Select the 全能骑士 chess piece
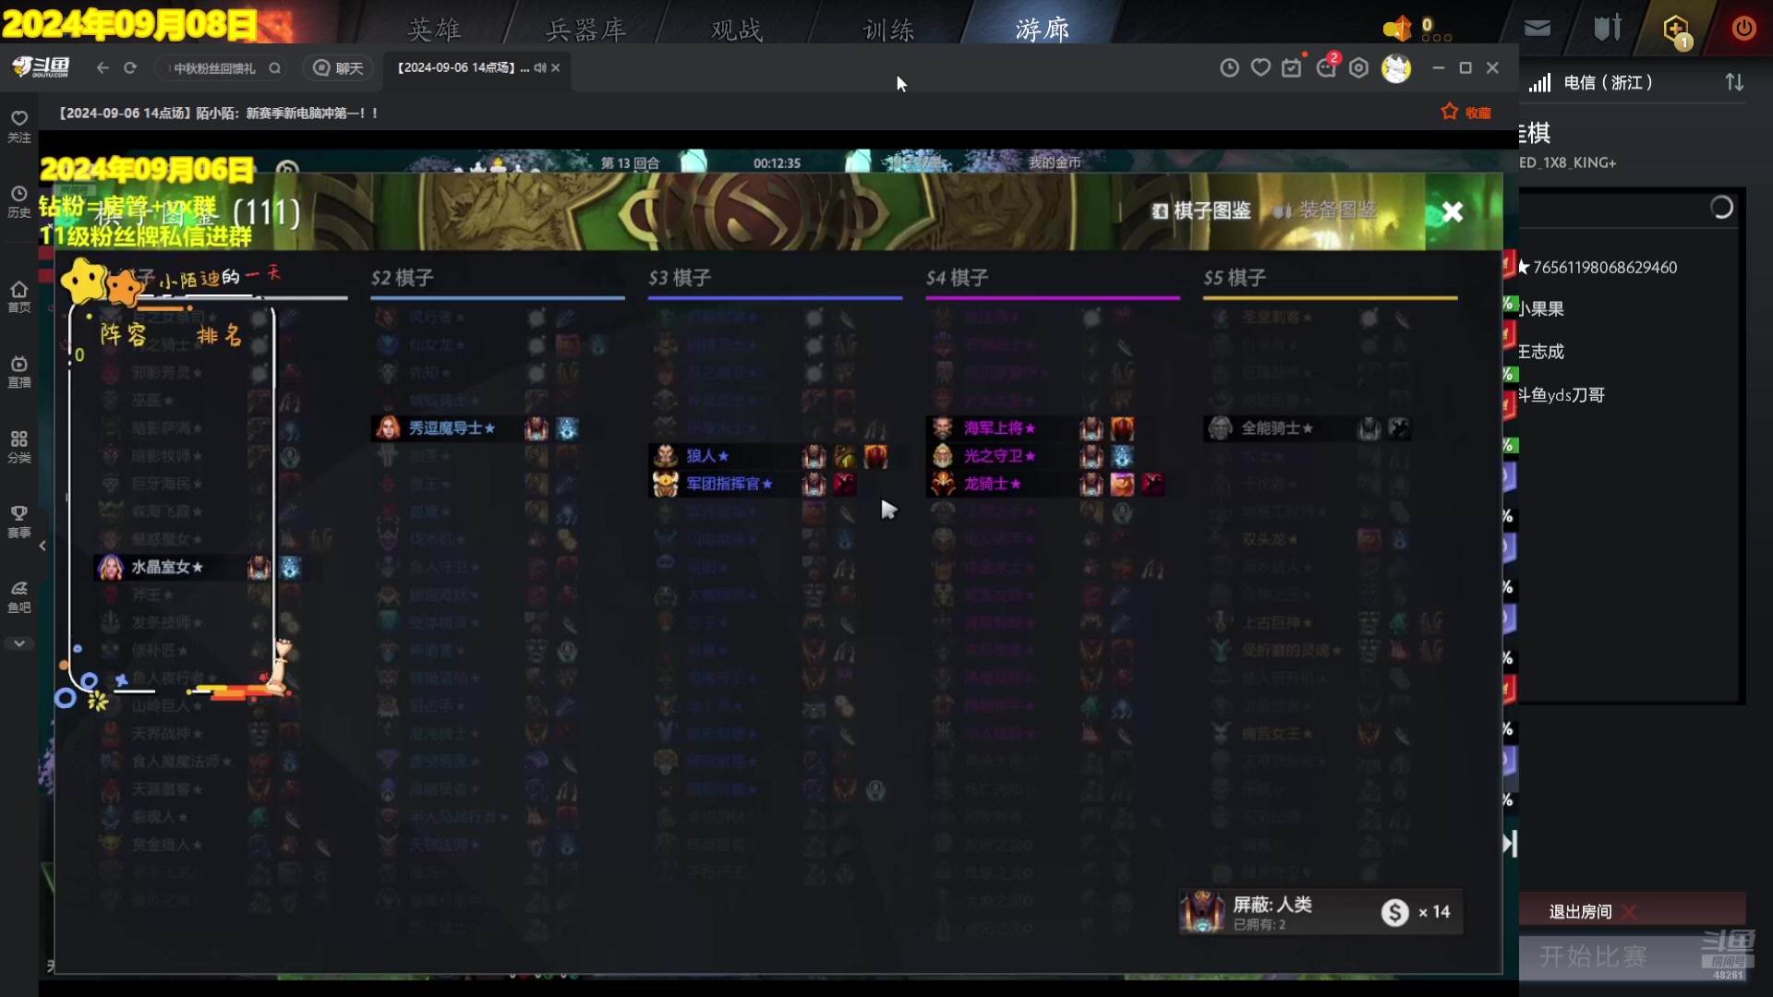The image size is (1773, 997). [1309, 428]
